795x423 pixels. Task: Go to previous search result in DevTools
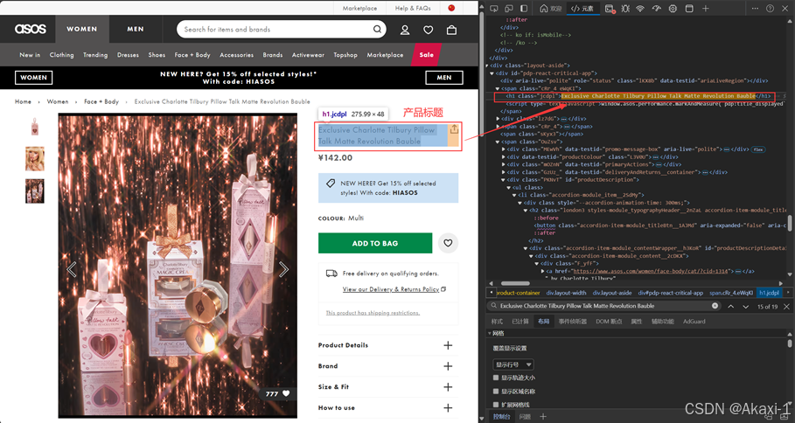click(730, 306)
